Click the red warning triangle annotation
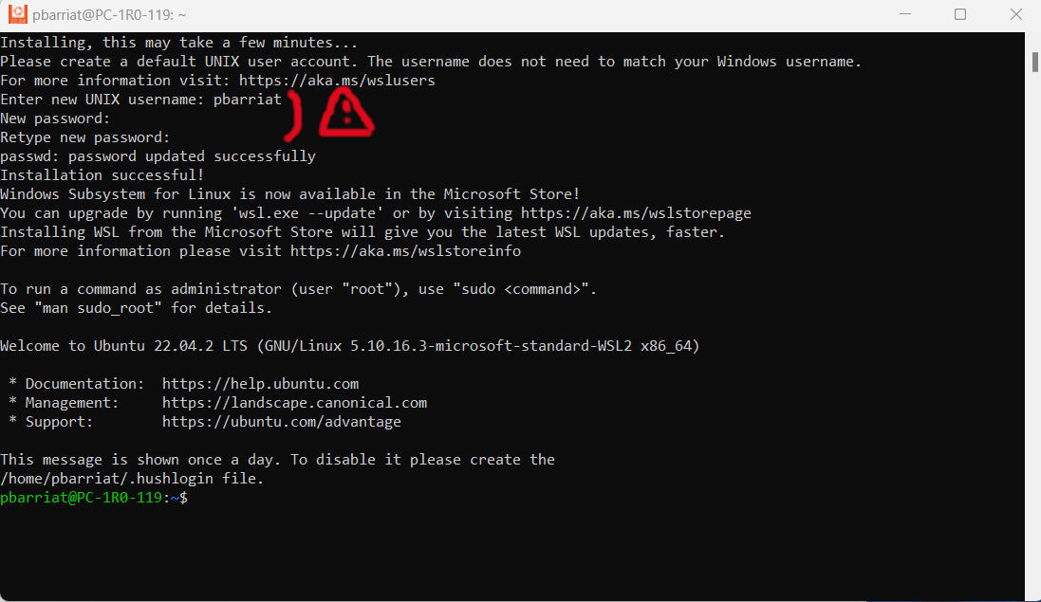The width and height of the screenshot is (1041, 602). pyautogui.click(x=346, y=113)
